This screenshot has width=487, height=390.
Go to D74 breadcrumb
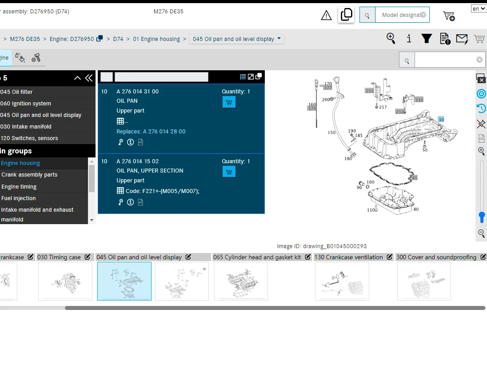[118, 39]
